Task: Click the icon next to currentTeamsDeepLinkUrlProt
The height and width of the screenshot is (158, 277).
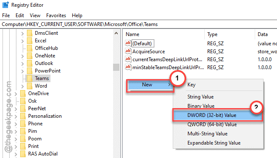Action: (x=128, y=59)
